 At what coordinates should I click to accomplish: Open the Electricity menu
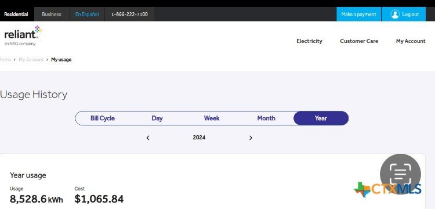click(309, 41)
